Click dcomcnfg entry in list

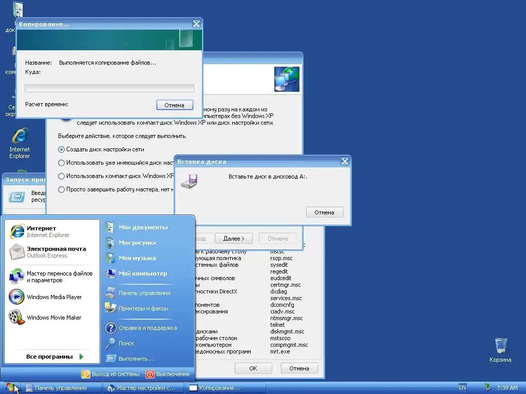282,305
